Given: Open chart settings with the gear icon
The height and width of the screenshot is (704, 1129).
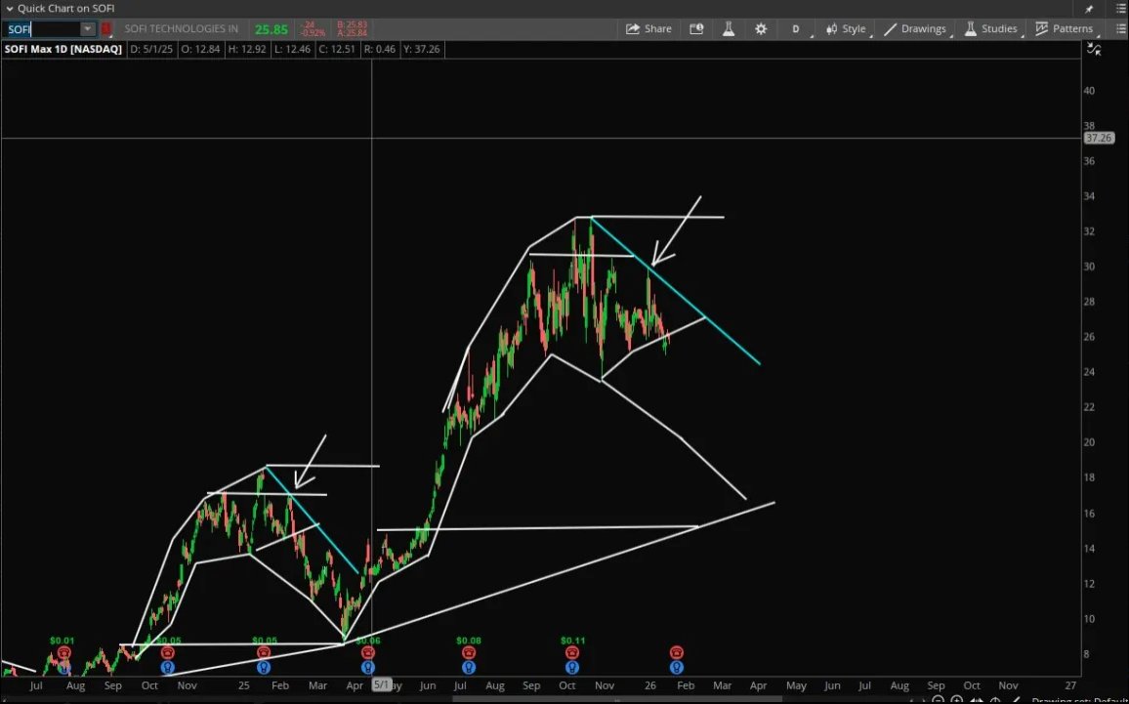Looking at the screenshot, I should tap(761, 28).
